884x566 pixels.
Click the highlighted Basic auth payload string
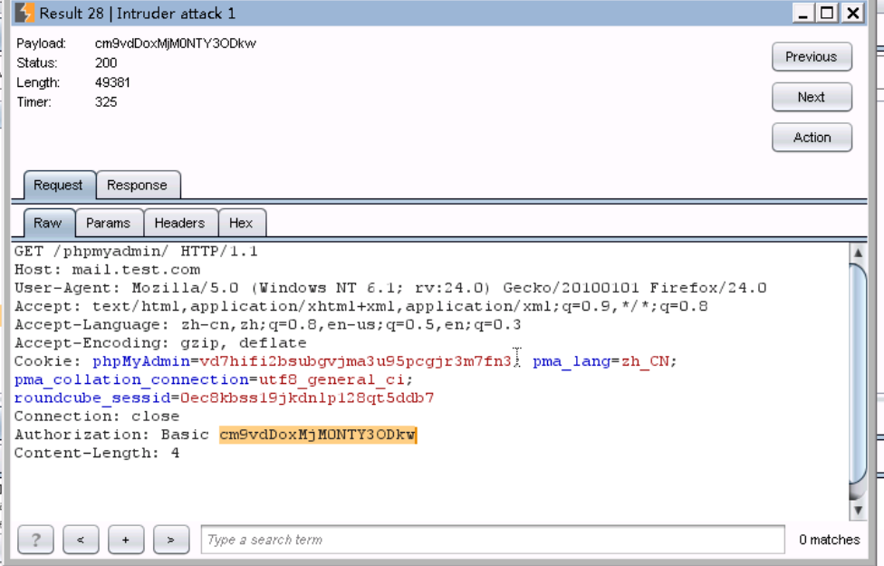click(317, 435)
